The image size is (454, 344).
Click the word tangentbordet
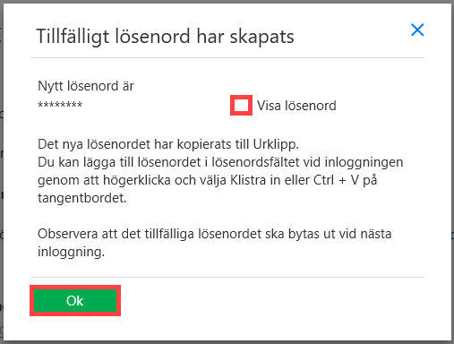pyautogui.click(x=82, y=198)
